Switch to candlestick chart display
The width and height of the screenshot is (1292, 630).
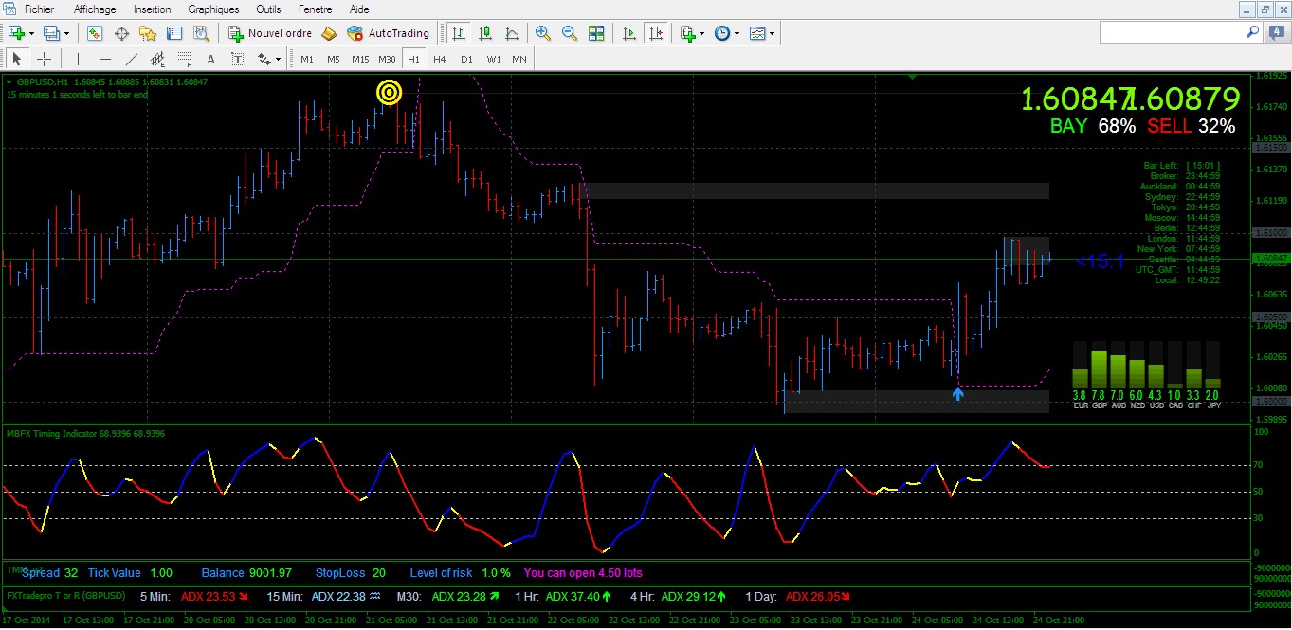tap(485, 33)
